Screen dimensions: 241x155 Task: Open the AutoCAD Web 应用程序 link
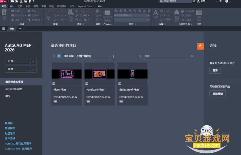pyautogui.click(x=18, y=149)
